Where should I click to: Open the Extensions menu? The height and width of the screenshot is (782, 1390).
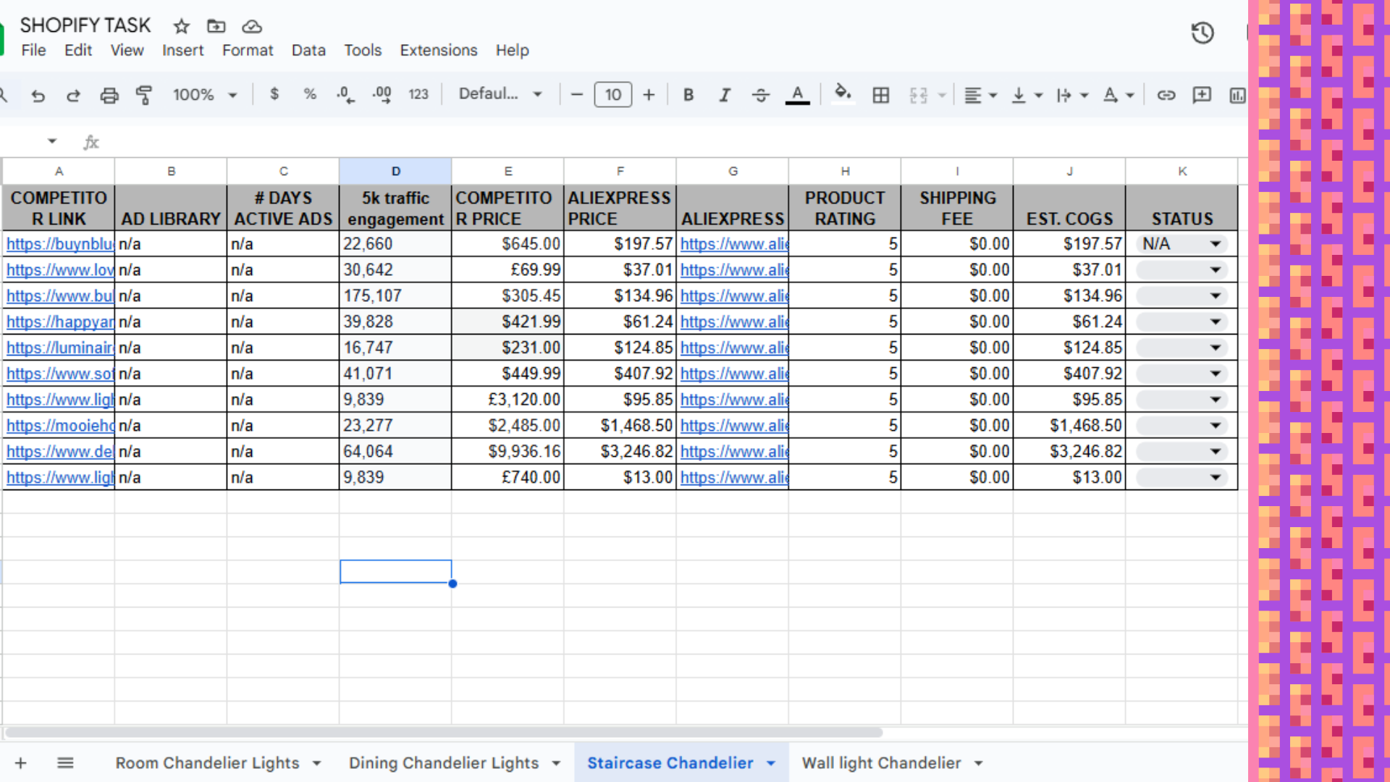pos(438,51)
